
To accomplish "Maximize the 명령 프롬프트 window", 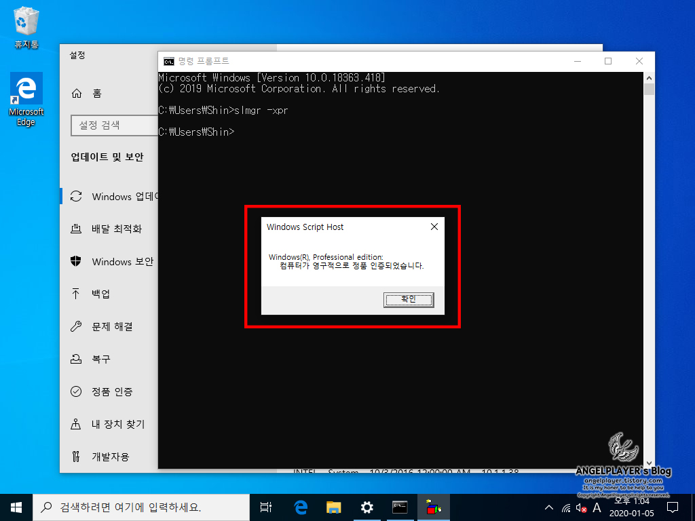I will pos(608,61).
